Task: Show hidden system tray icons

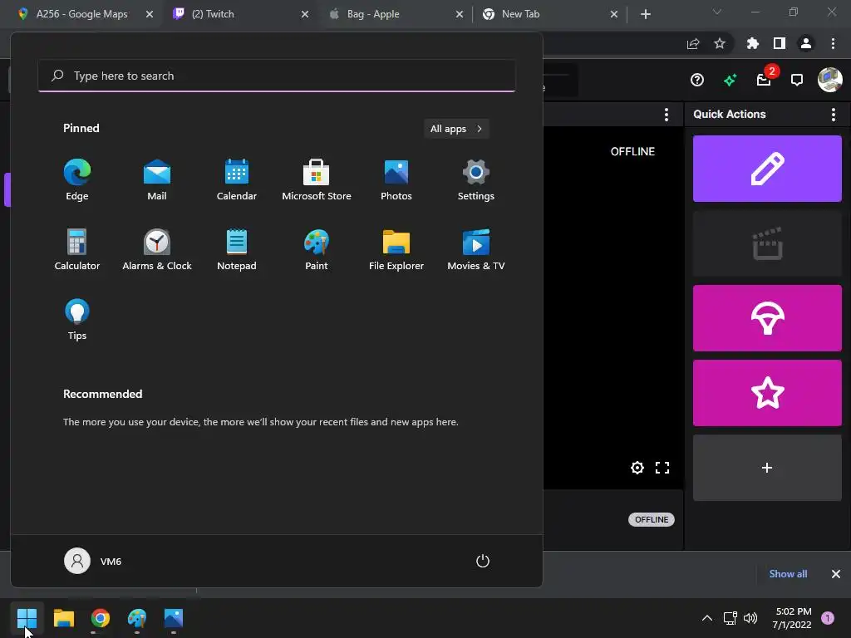Action: (x=706, y=618)
